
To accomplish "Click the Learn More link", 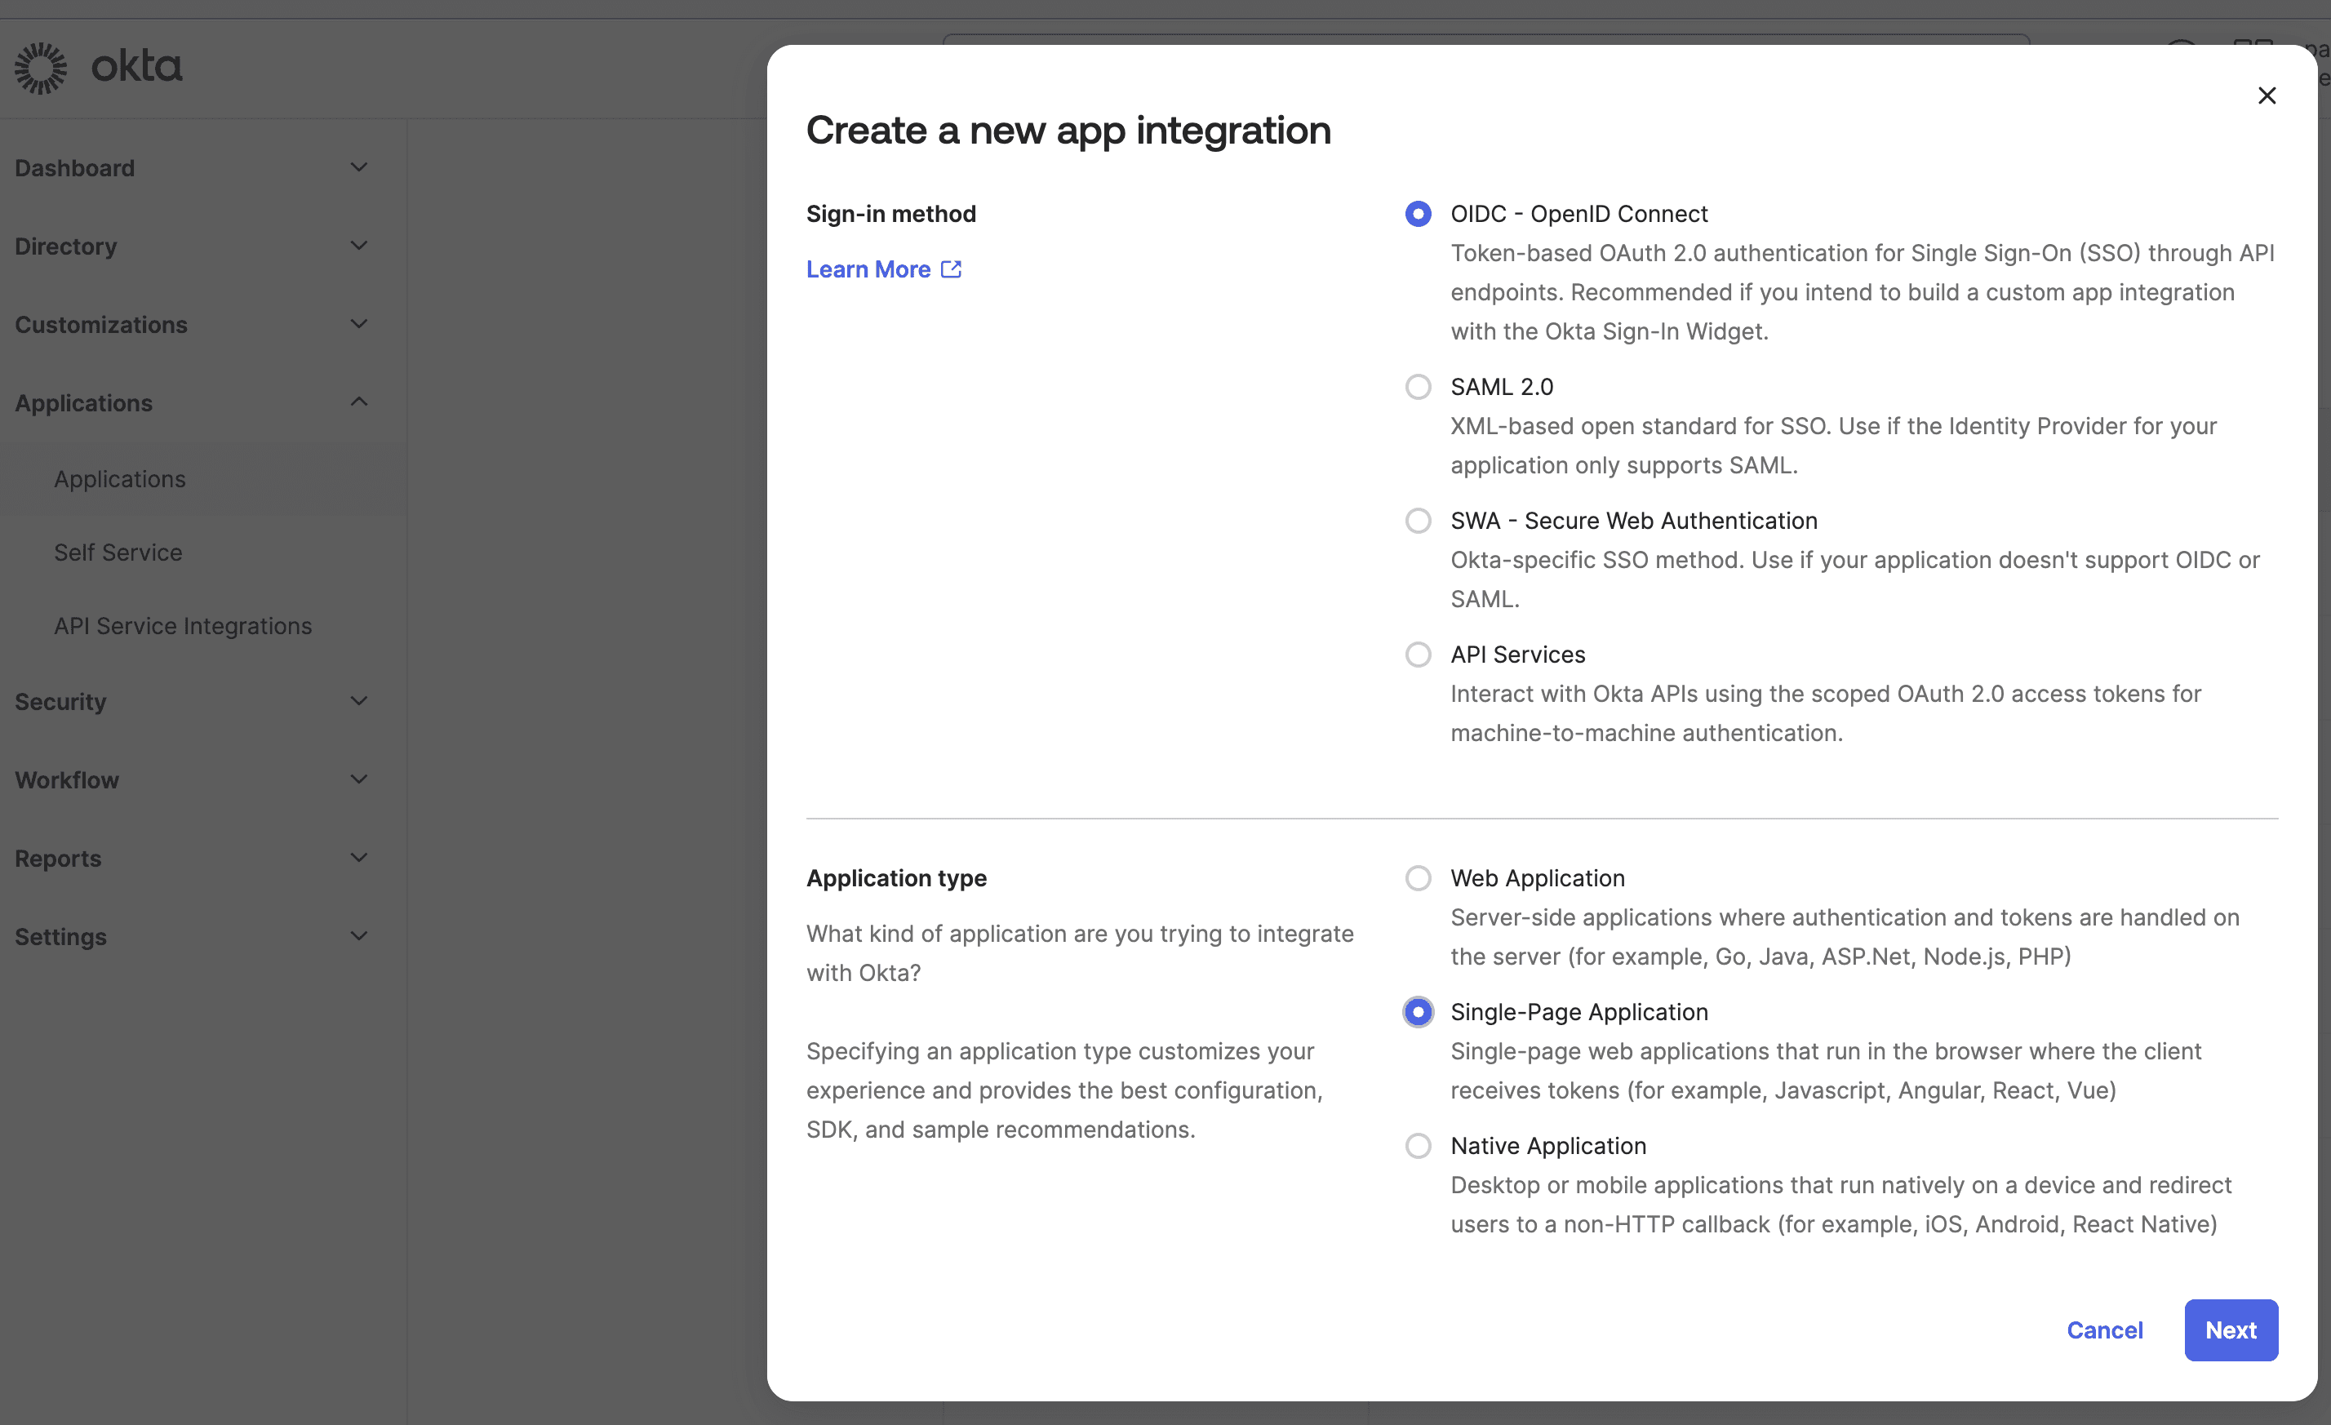I will (868, 269).
